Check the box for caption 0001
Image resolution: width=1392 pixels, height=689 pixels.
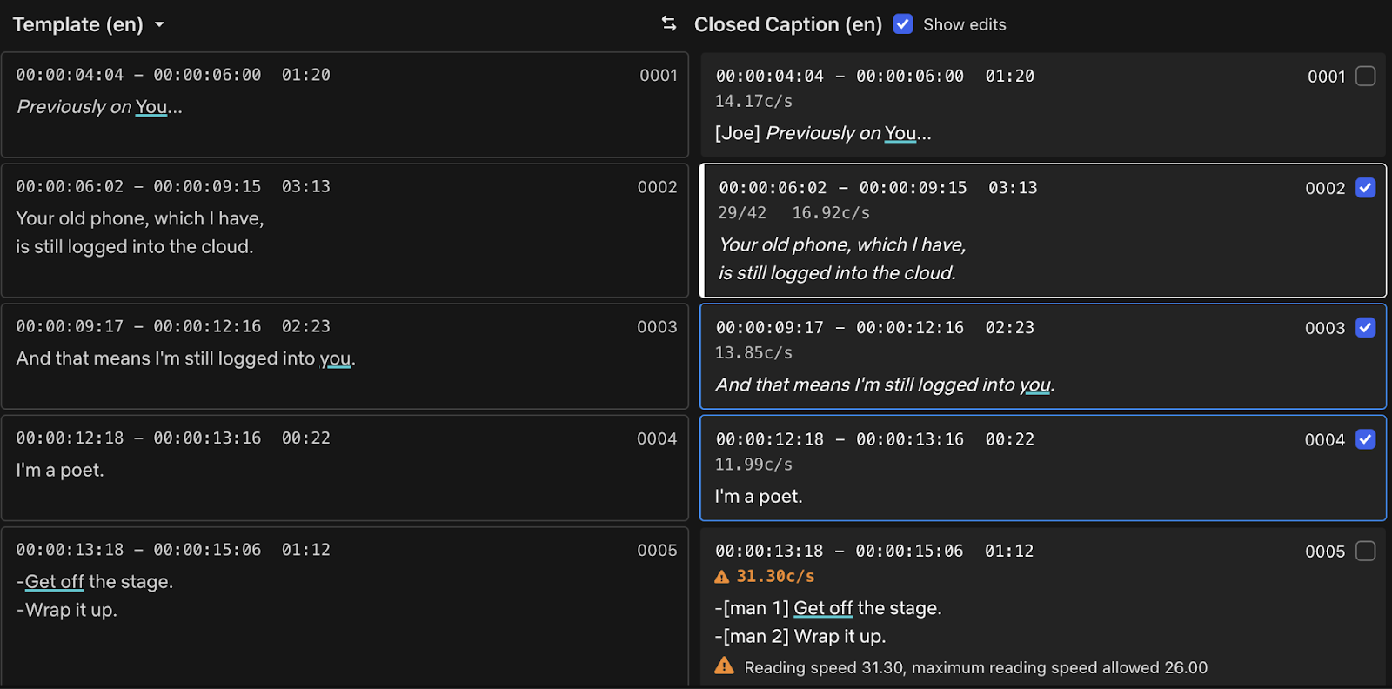coord(1365,77)
